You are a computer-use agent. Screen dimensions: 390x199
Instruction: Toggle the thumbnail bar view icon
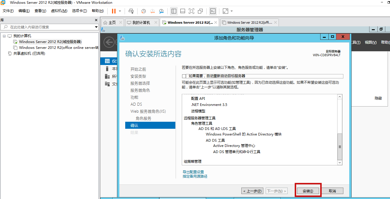coord(183,11)
